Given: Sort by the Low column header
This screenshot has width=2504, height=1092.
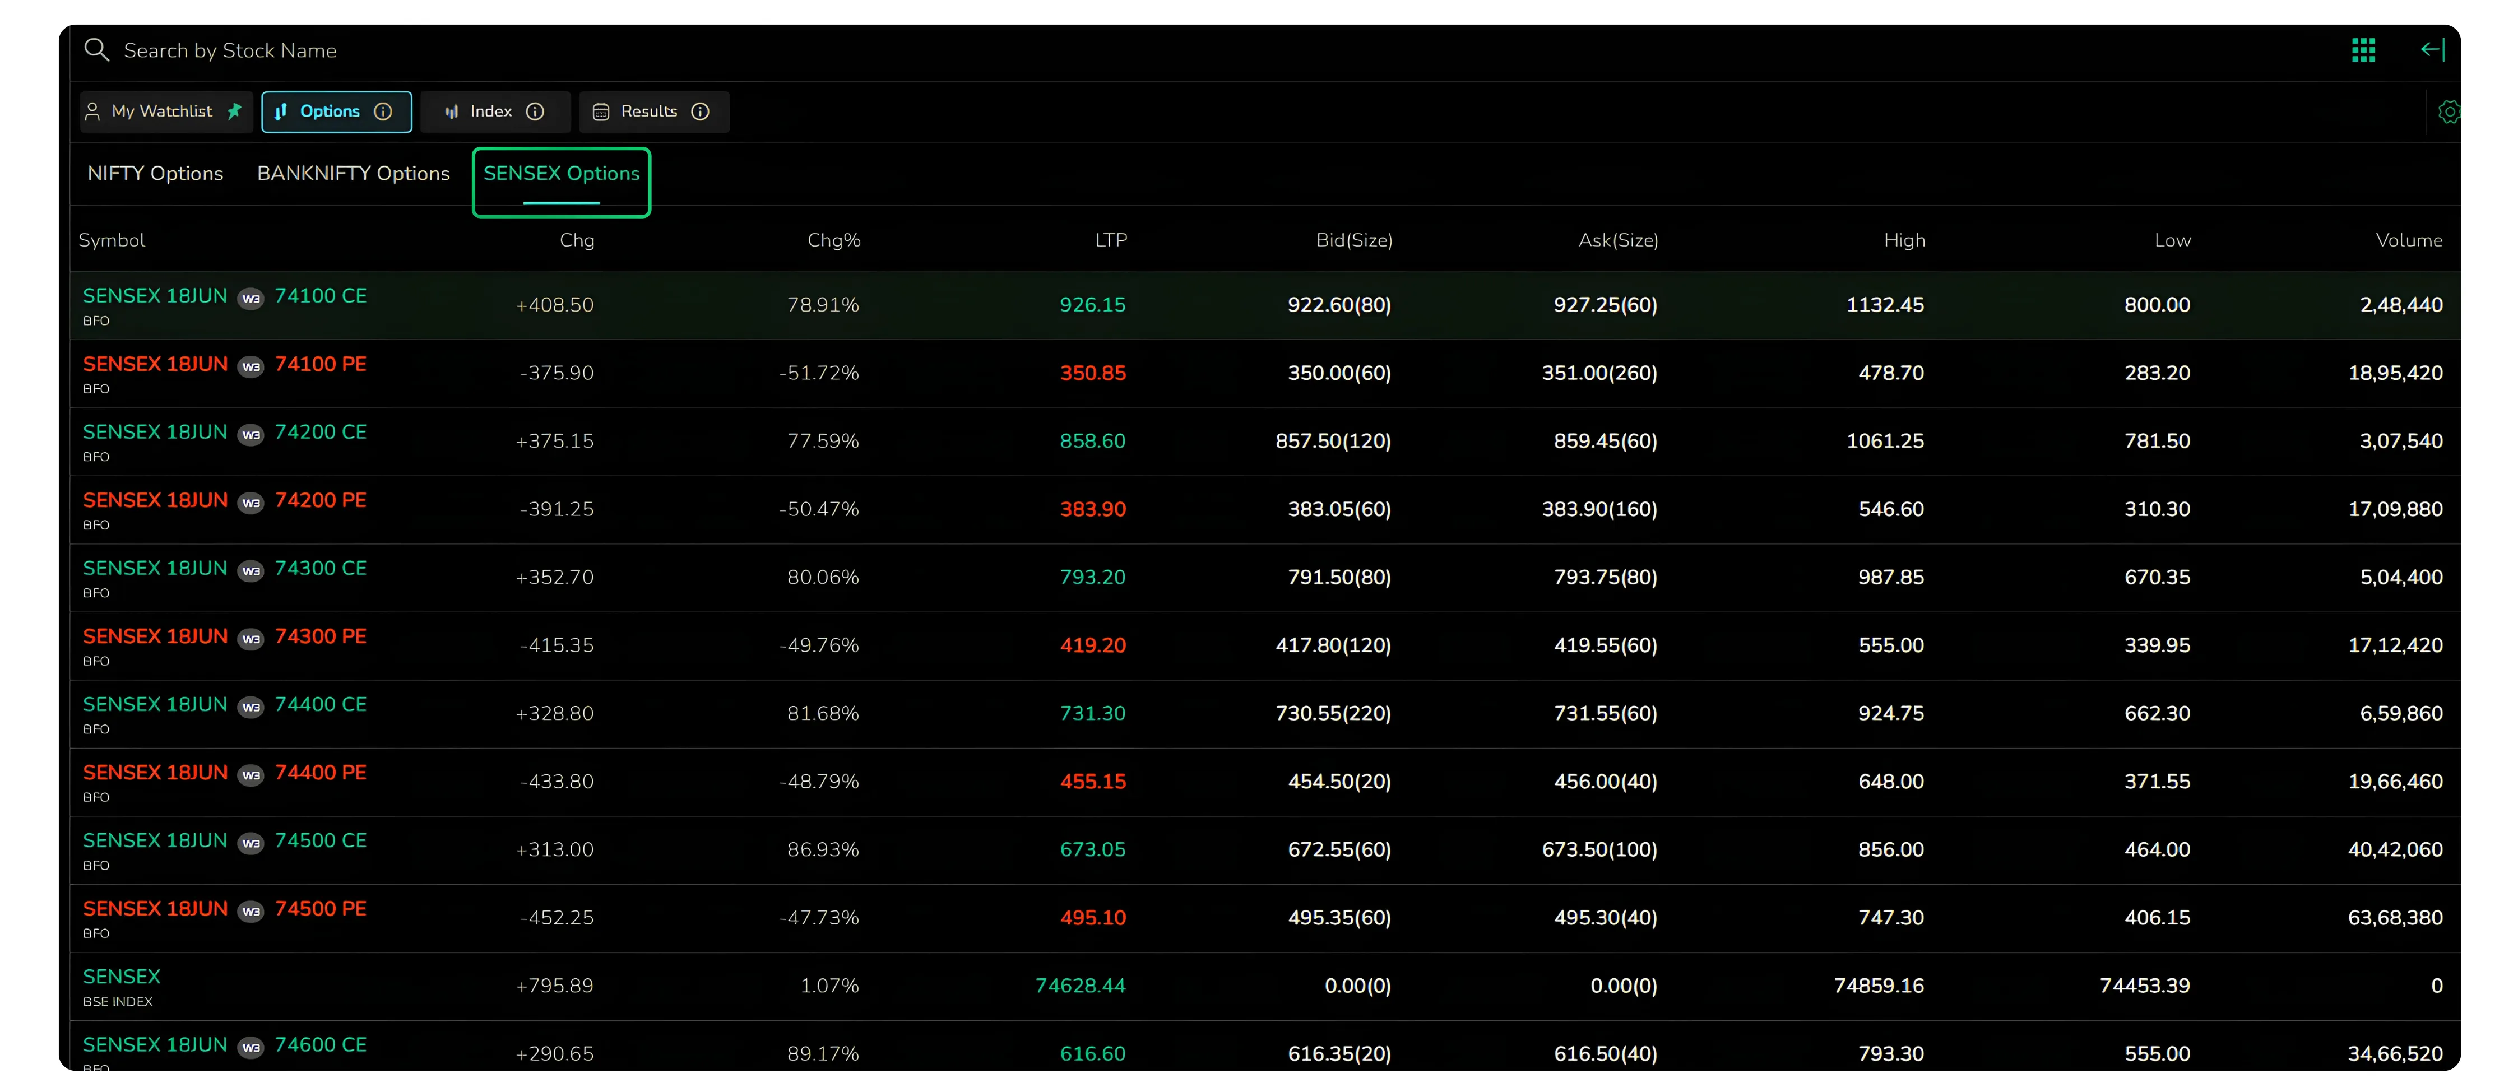Looking at the screenshot, I should [2173, 240].
